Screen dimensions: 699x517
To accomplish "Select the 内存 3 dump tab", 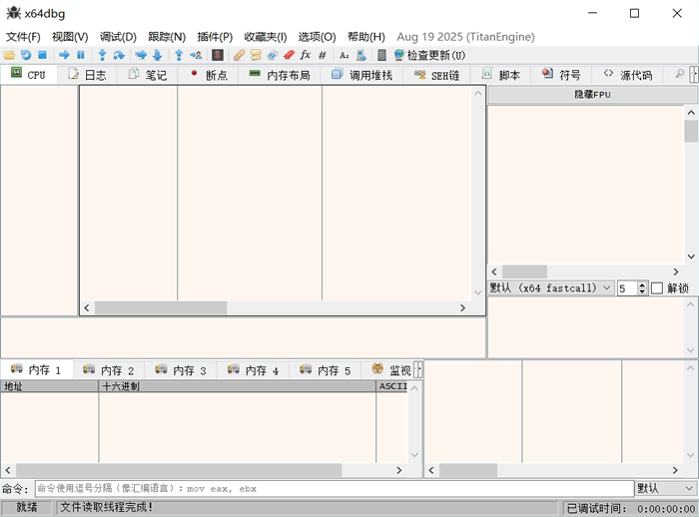I will pos(181,370).
